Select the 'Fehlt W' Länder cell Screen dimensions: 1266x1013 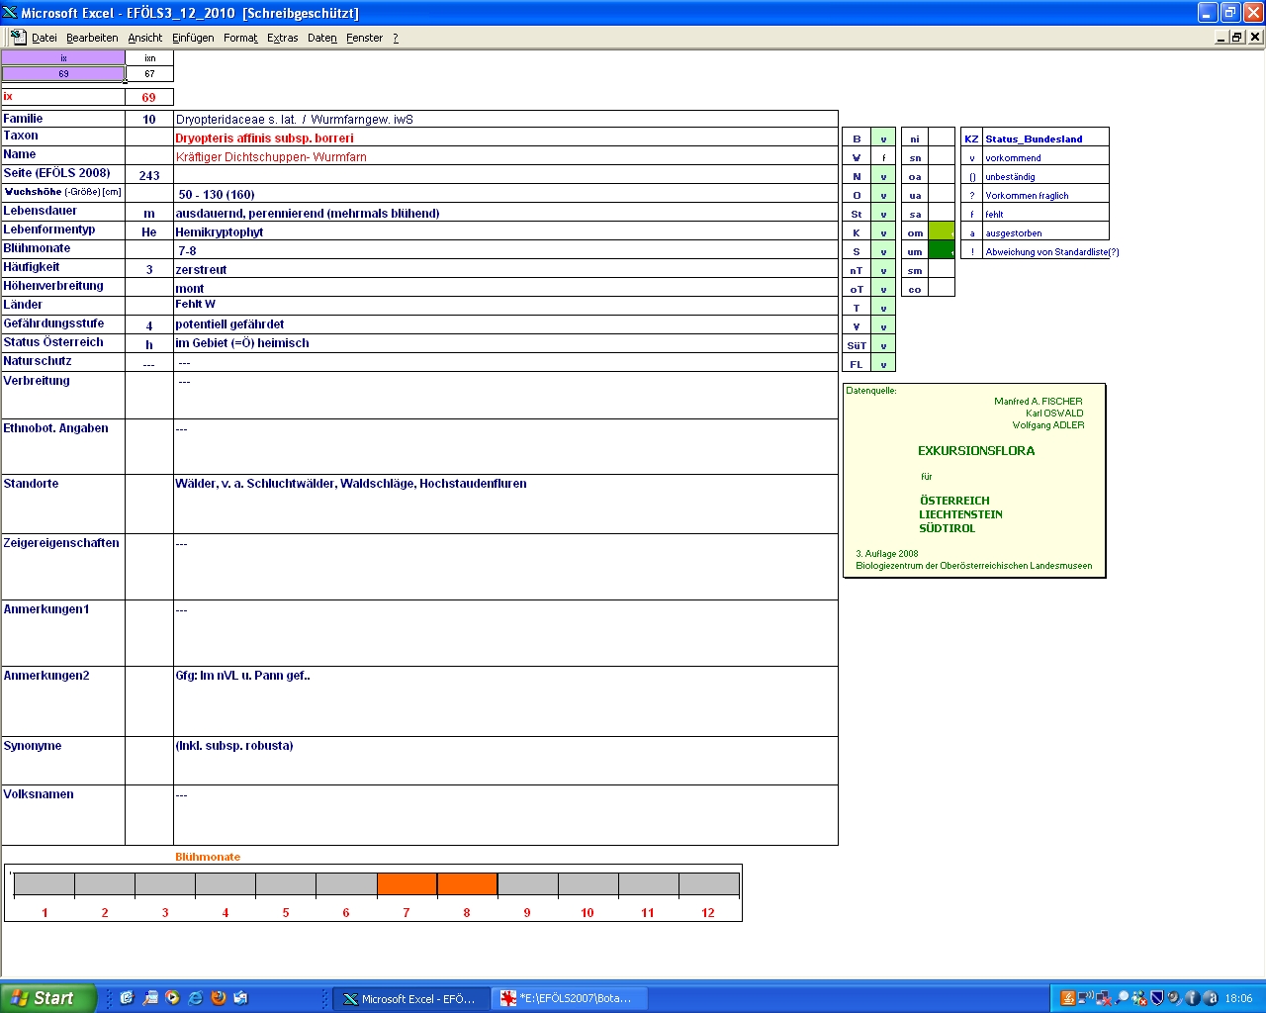click(x=505, y=306)
